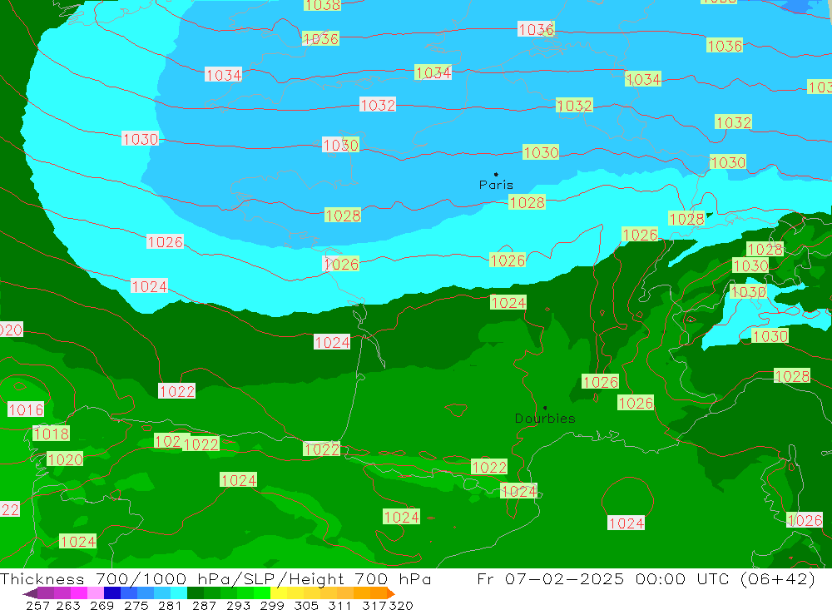Click the 287 legend value
Viewport: 832px width, 610px height.
click(203, 605)
